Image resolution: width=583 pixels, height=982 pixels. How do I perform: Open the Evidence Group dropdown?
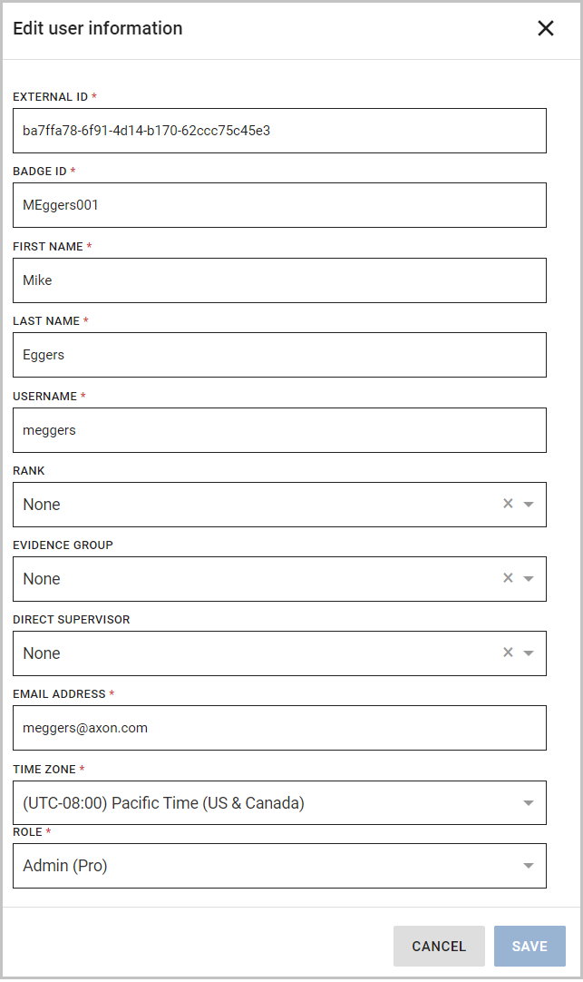click(x=529, y=578)
